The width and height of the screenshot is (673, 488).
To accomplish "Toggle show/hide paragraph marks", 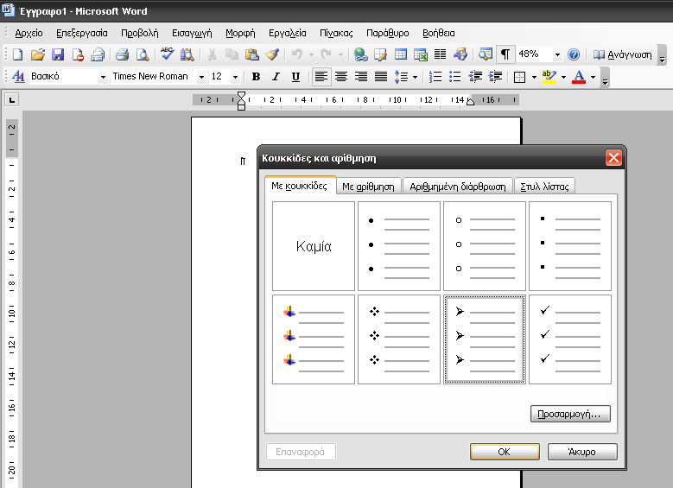I will (505, 54).
